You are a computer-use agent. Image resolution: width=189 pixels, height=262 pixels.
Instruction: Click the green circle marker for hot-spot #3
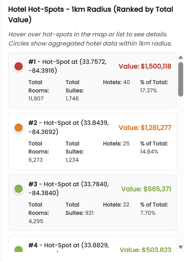point(18,189)
